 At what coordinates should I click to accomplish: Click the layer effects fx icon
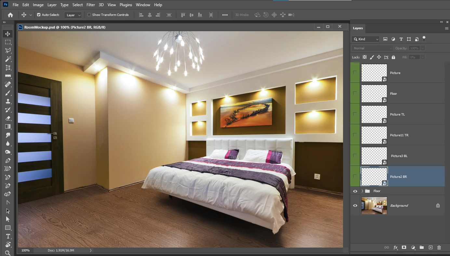pyautogui.click(x=395, y=248)
